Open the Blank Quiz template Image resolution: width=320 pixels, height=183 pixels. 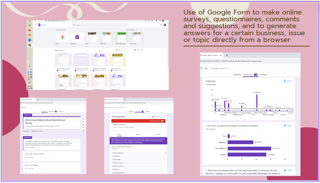77,37
